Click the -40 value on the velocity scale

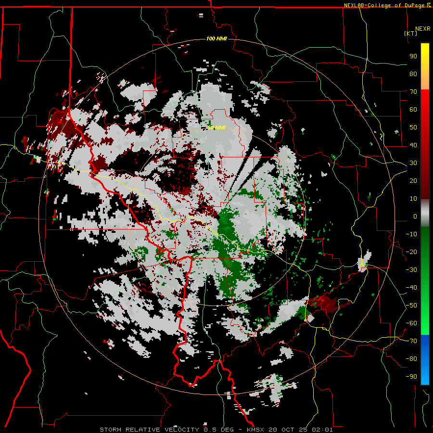pos(411,288)
